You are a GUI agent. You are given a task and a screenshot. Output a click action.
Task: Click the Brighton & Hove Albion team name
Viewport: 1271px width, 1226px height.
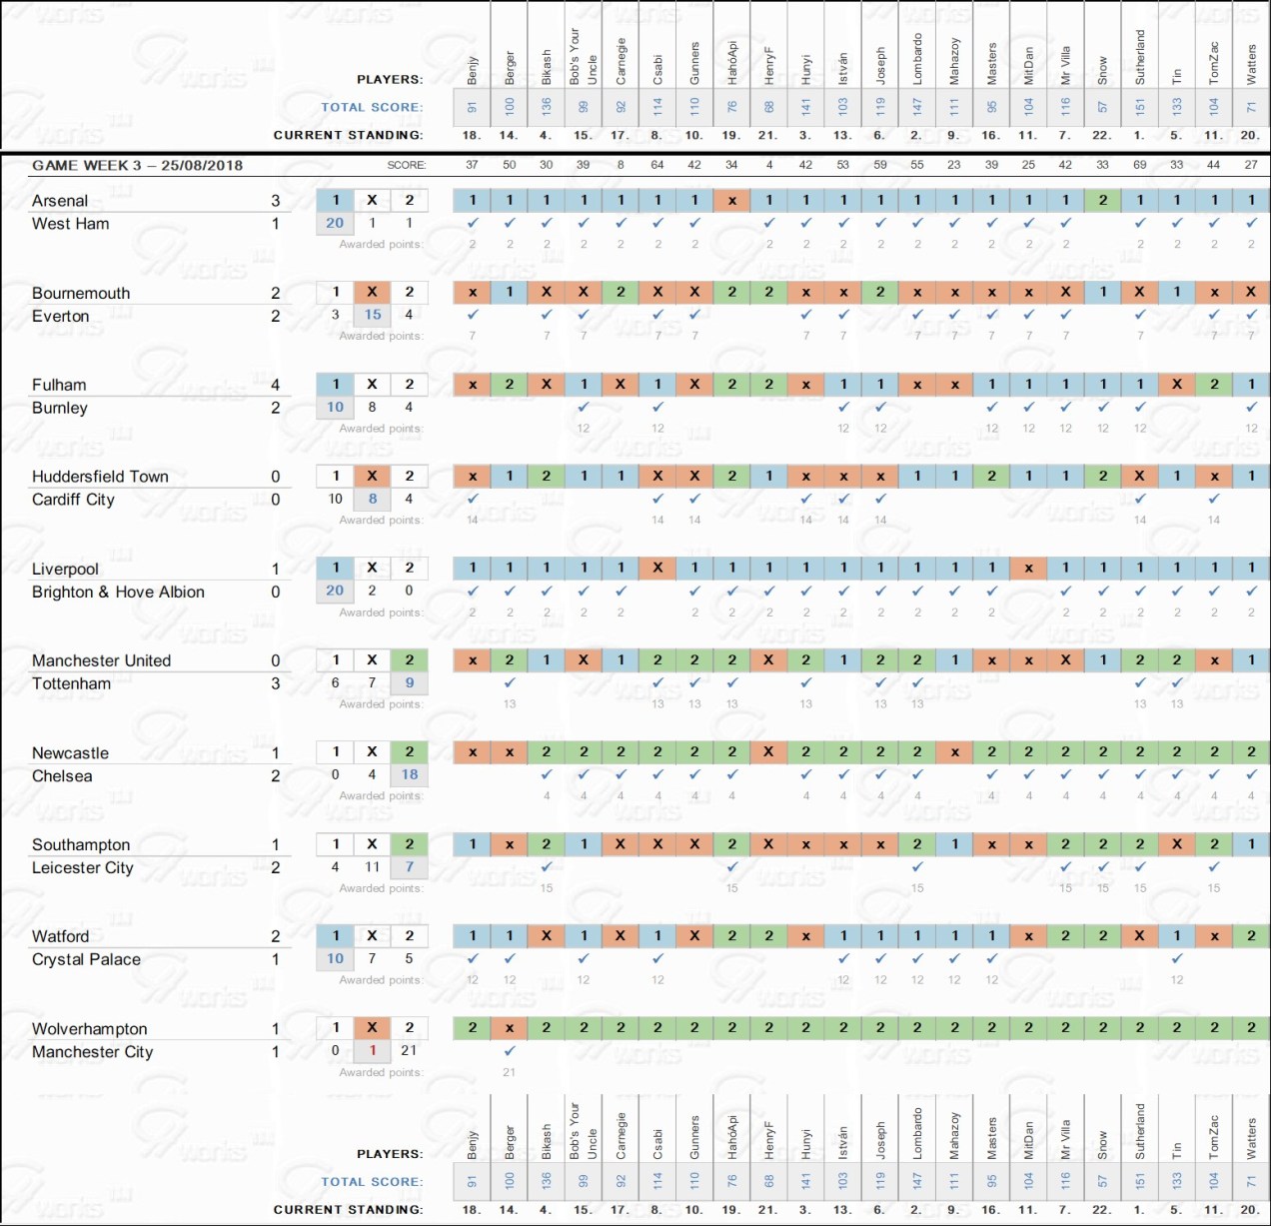click(118, 592)
